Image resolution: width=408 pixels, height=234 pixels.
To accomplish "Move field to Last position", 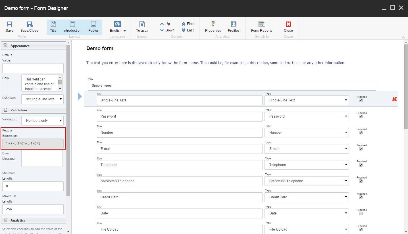I will point(188,30).
